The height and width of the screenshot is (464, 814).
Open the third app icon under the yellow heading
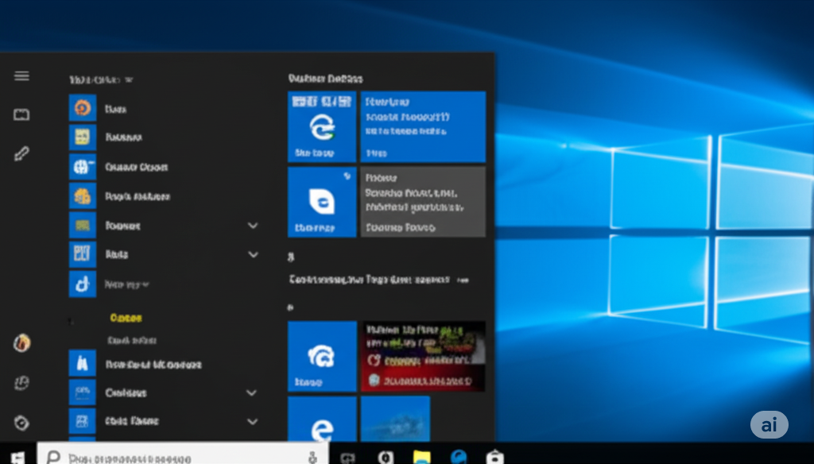click(83, 421)
